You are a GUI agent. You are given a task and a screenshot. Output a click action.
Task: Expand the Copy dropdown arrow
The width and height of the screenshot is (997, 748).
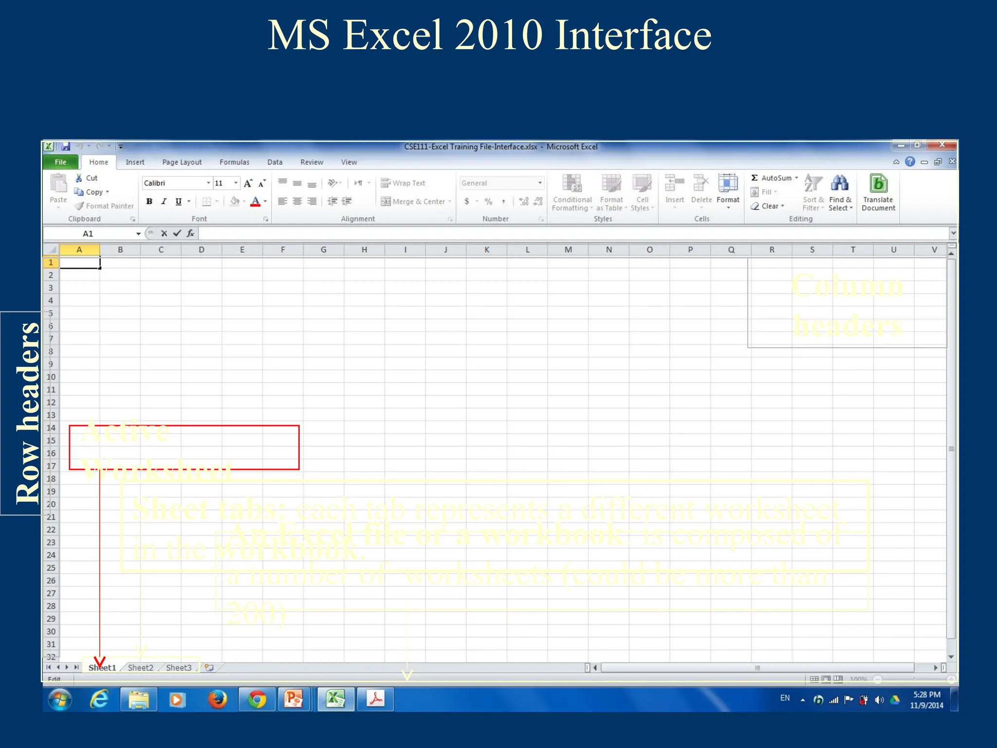tap(107, 192)
